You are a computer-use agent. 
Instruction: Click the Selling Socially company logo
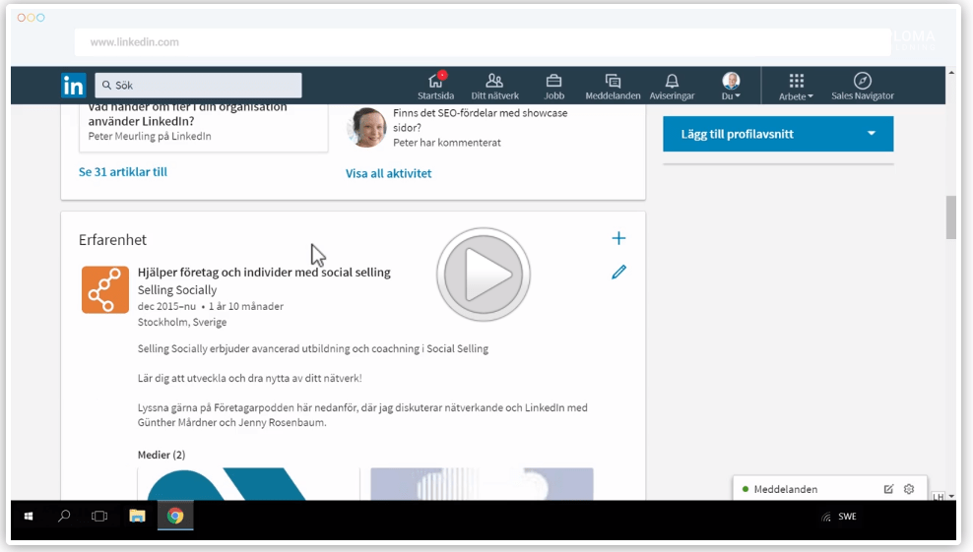pyautogui.click(x=105, y=289)
